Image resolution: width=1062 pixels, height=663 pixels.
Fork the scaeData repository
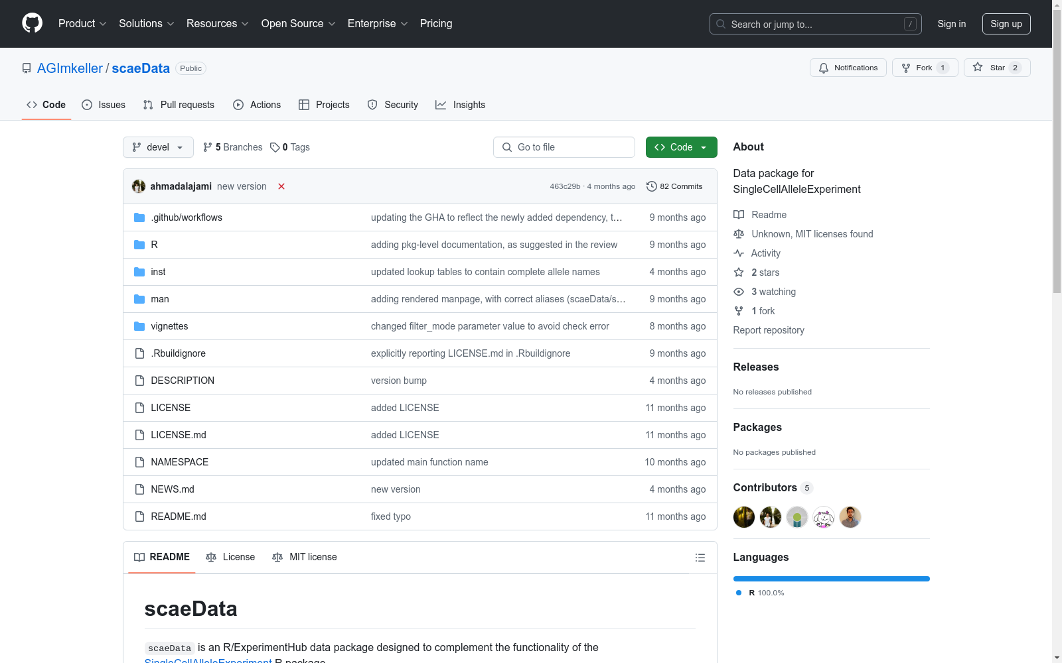[x=925, y=68]
